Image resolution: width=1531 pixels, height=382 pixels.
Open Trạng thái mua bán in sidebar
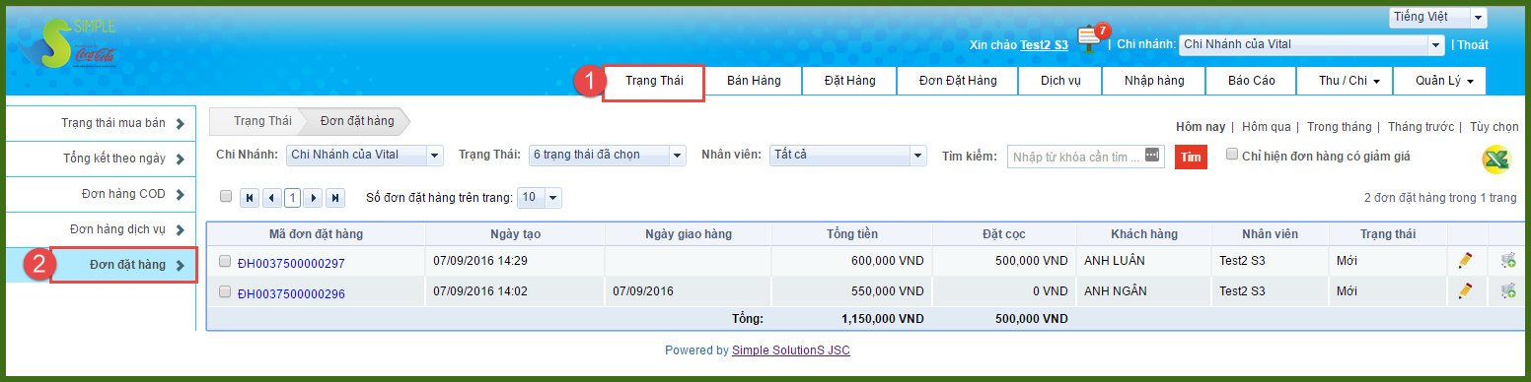coord(100,123)
